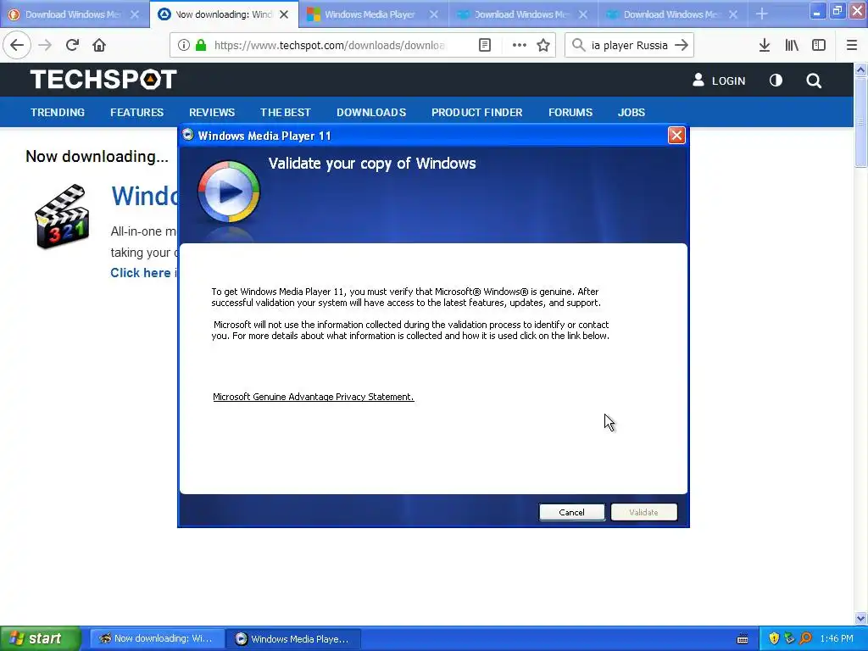Image resolution: width=868 pixels, height=651 pixels.
Task: Open the Firefox hamburger menu
Action: [x=852, y=46]
